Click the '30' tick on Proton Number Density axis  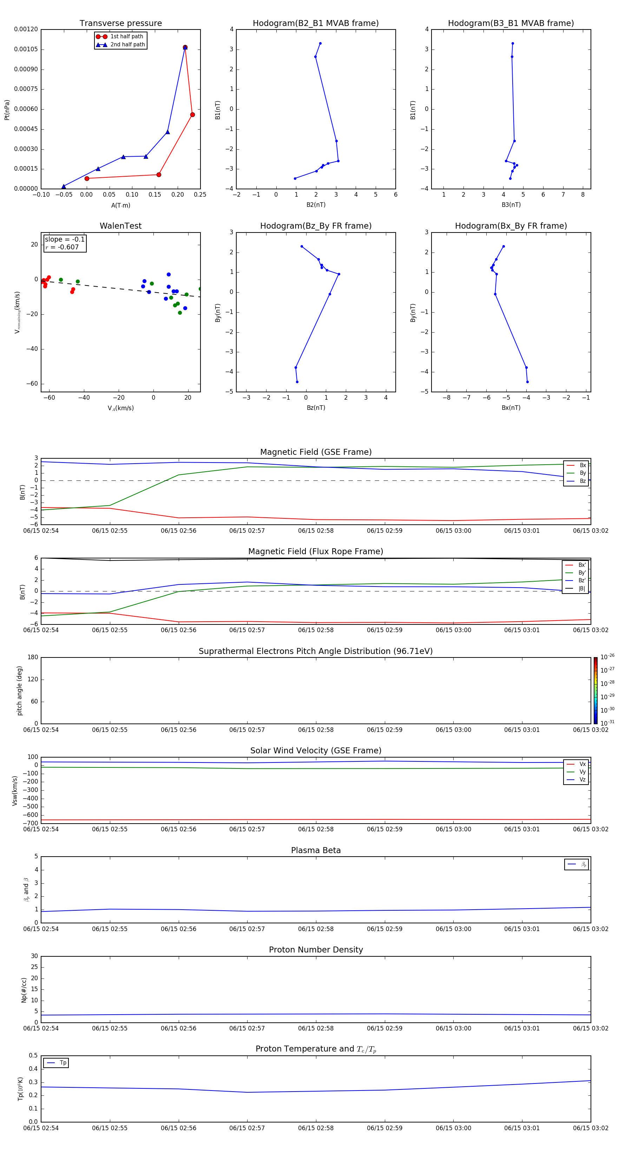pyautogui.click(x=35, y=956)
